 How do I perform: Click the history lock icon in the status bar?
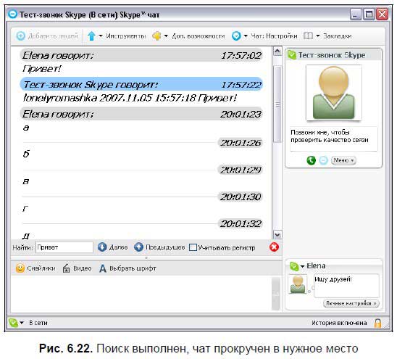point(377,323)
